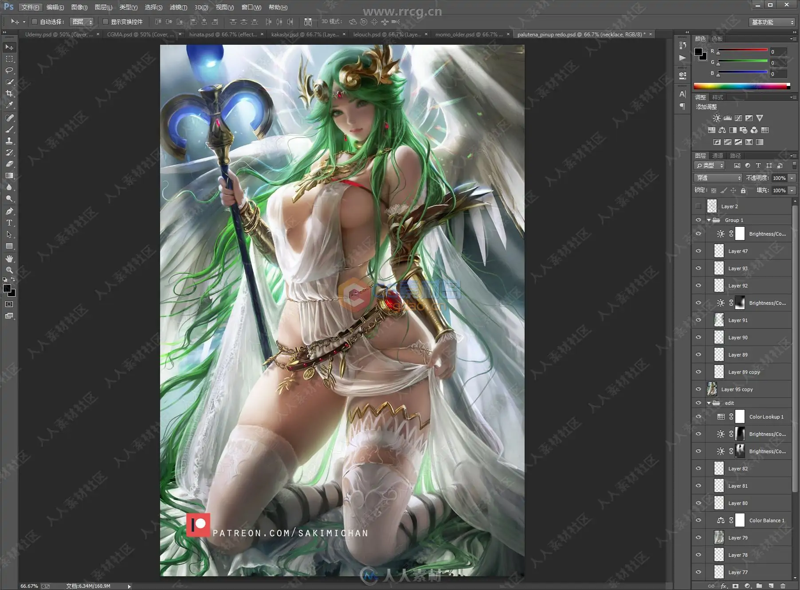Hide Layer 95 copy visibility eye

tap(698, 389)
